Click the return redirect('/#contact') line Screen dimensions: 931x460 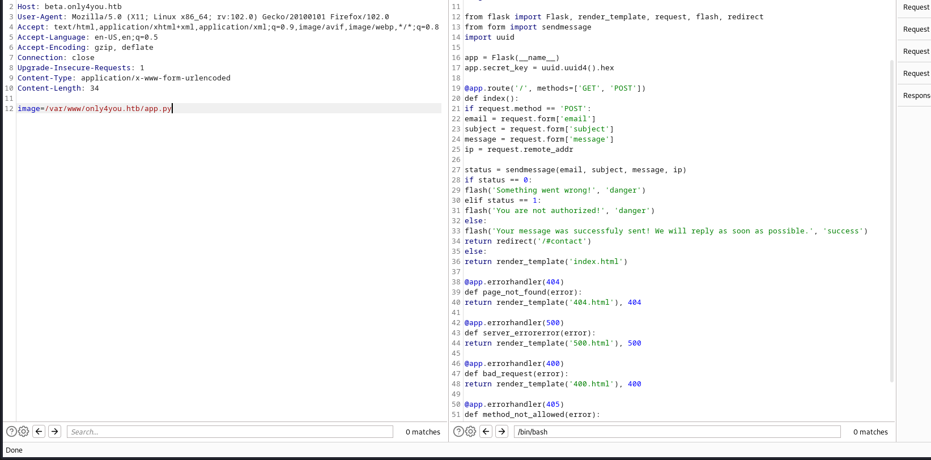pos(528,241)
